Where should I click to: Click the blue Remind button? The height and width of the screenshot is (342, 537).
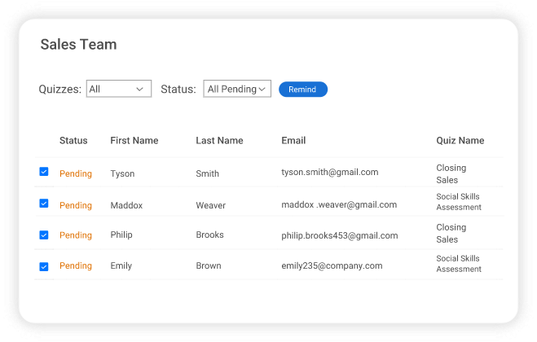pos(302,90)
